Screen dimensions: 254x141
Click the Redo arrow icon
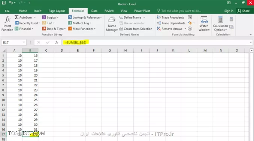21,3
